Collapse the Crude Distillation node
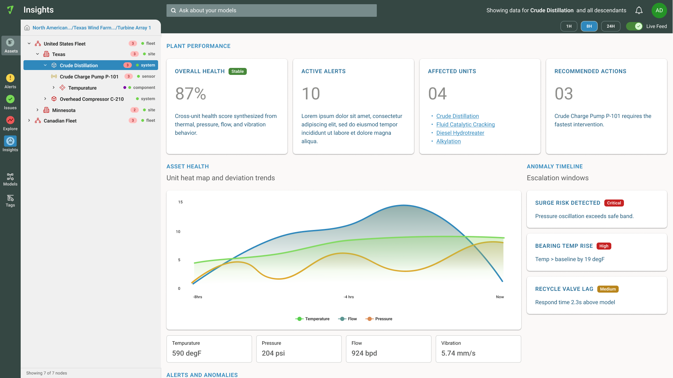The image size is (673, 378). [45, 65]
